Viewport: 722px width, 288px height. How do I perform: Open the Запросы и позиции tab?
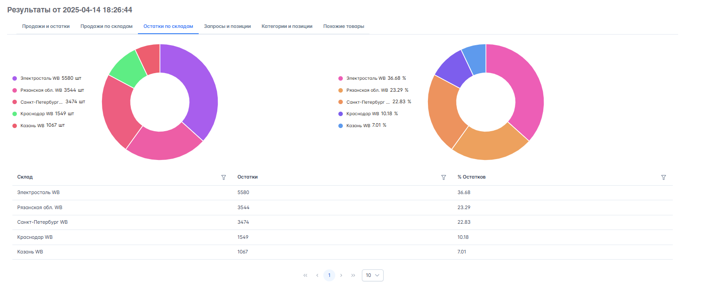[x=227, y=27]
